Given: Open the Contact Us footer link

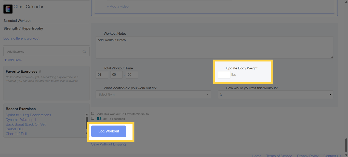Looking at the screenshot, I should pos(332,156).
